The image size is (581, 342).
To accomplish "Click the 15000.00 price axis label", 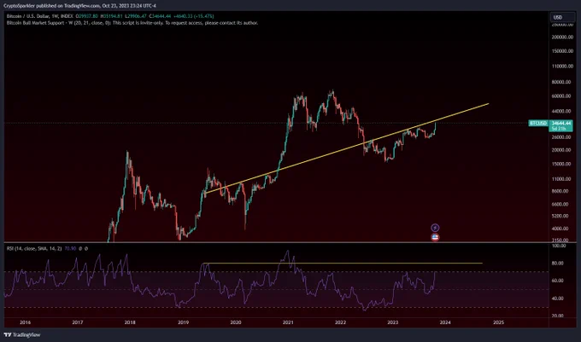I will tap(562, 164).
